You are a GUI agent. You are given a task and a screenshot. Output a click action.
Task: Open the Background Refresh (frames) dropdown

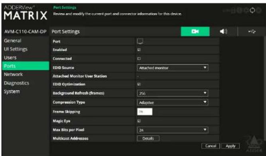173,93
